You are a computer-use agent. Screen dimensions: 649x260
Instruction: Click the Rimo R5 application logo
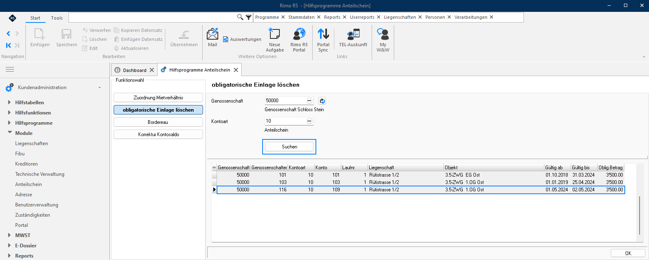(x=12, y=18)
